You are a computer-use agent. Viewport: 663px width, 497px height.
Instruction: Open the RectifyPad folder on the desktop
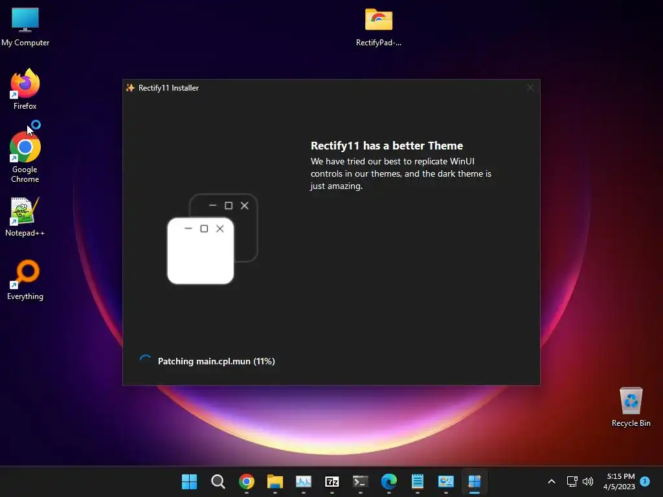pyautogui.click(x=378, y=27)
